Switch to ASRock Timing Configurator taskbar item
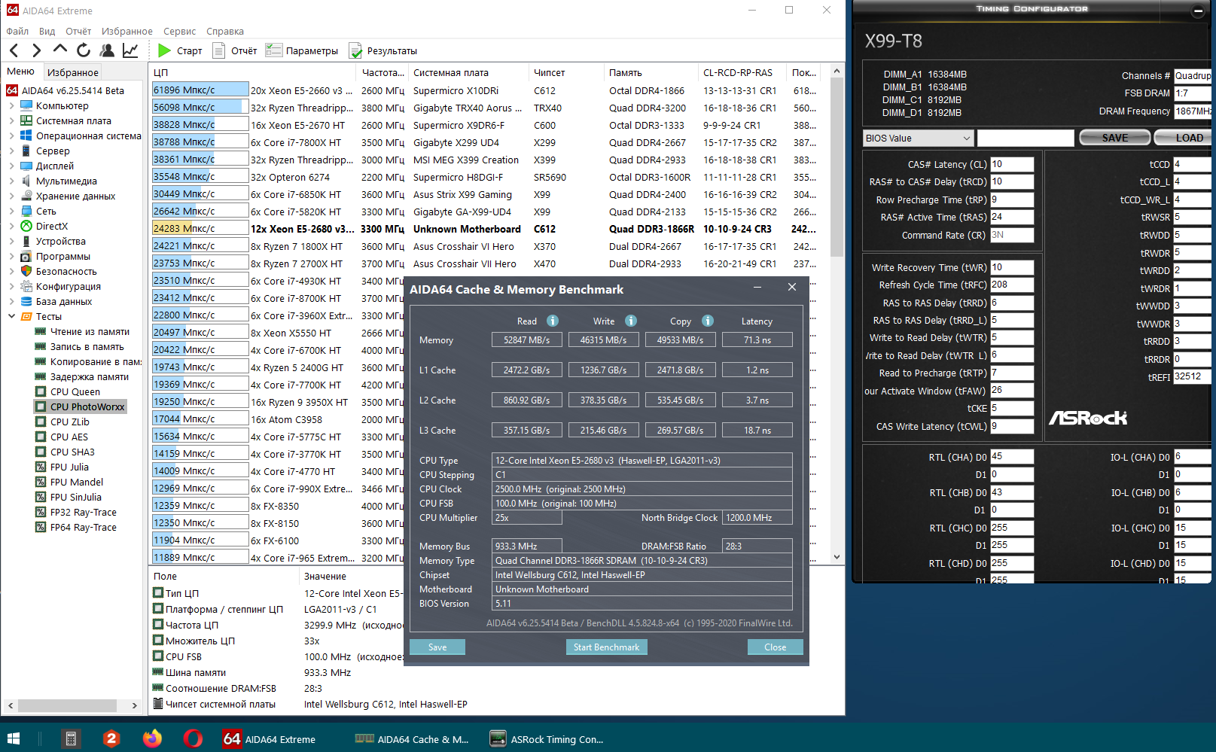 coord(547,738)
